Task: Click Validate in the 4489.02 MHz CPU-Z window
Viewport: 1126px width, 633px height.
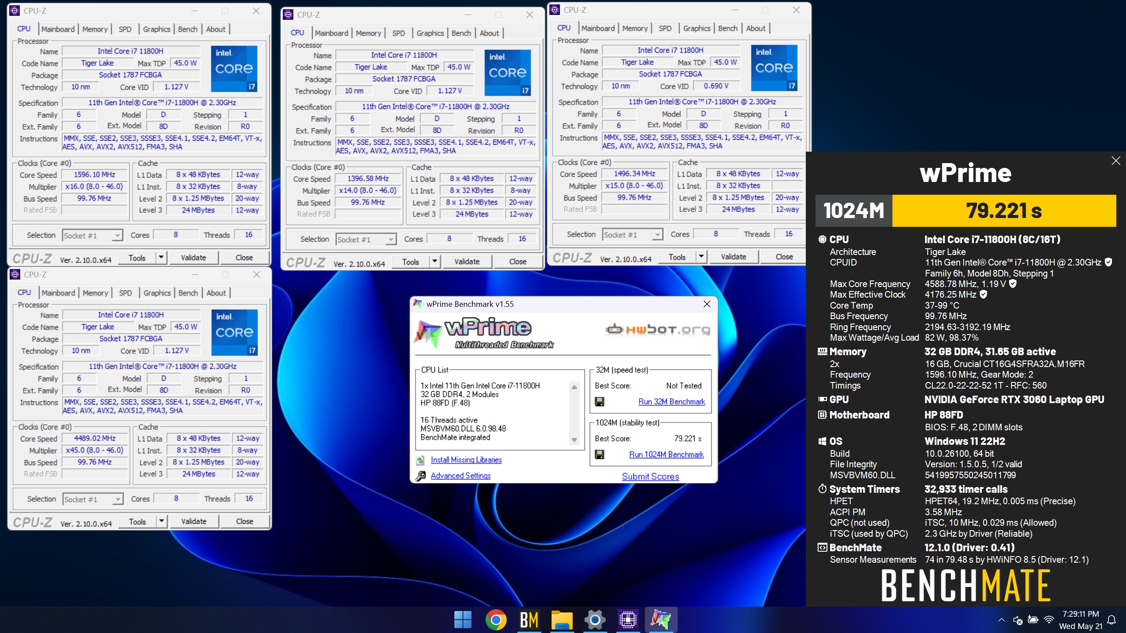Action: 194,521
